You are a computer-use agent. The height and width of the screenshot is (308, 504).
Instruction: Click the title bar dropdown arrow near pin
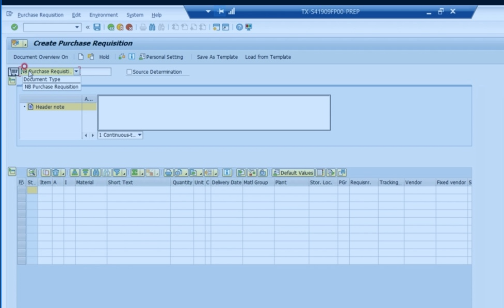(x=208, y=11)
